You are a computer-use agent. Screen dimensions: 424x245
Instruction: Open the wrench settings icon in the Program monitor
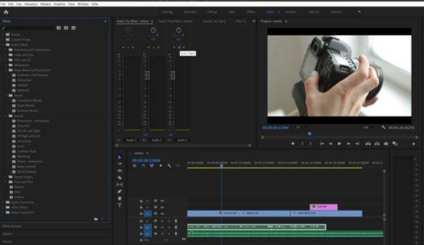tap(383, 127)
